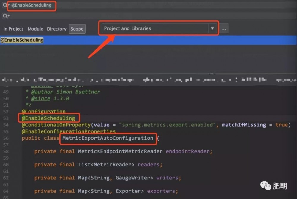Click Exporter type on line 64
Image resolution: width=297 pixels, height=199 pixels.
pos(128,191)
